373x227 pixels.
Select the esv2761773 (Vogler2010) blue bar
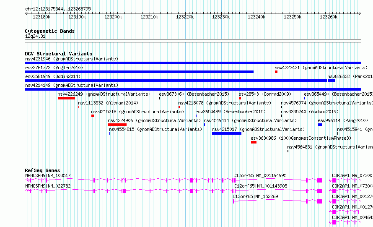click(x=139, y=72)
